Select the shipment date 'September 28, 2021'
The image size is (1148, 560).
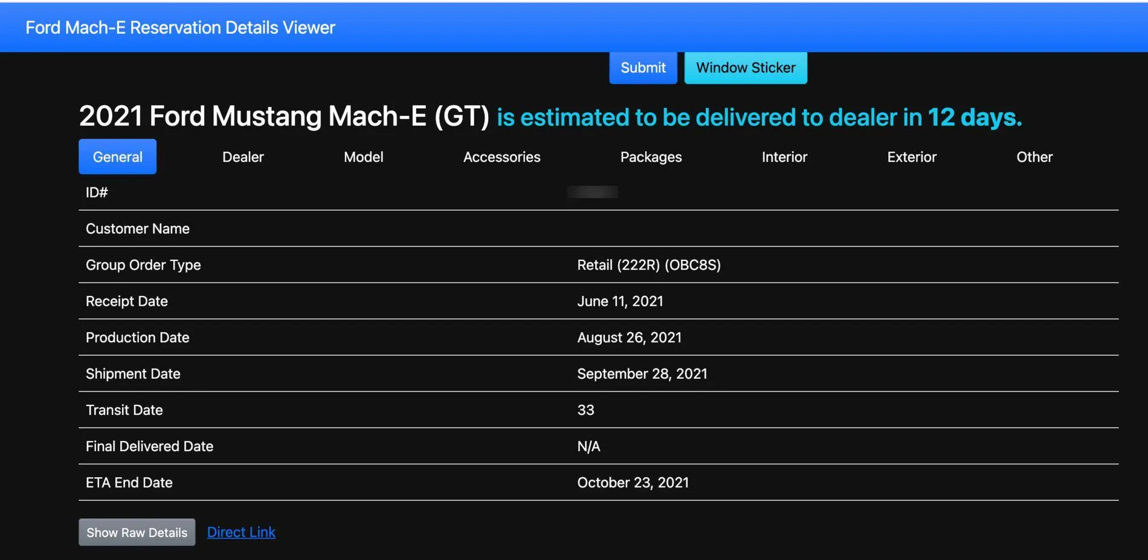[642, 374]
